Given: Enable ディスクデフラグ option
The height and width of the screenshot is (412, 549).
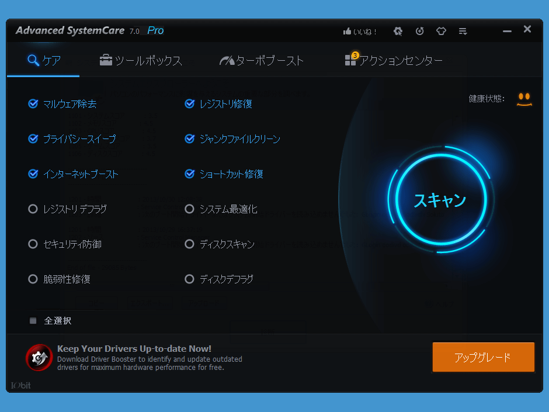Looking at the screenshot, I should click(x=189, y=279).
